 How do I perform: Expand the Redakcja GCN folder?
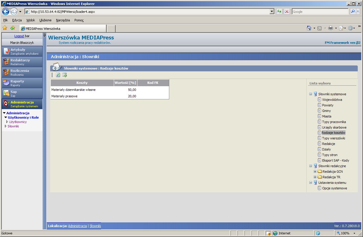coord(315,172)
